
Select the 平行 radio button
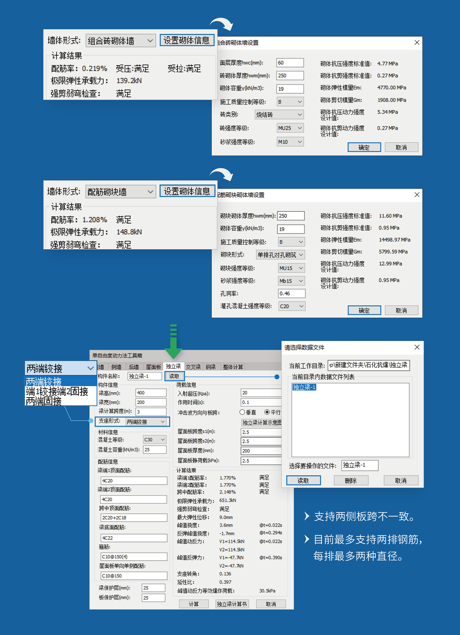[x=272, y=412]
